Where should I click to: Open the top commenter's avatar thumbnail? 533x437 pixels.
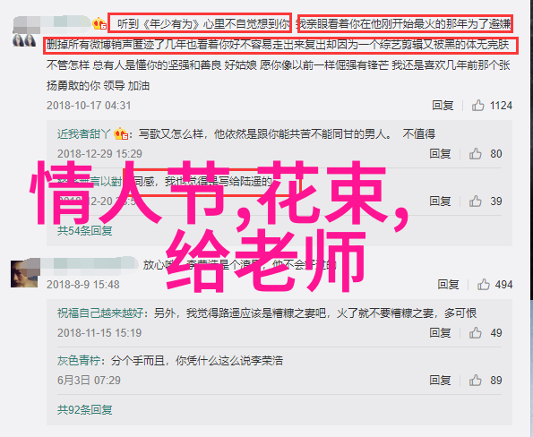pos(24,40)
